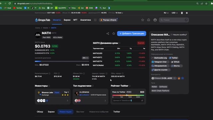Open the calculator icon next to USD
The width and height of the screenshot is (213, 120).
[182, 13]
